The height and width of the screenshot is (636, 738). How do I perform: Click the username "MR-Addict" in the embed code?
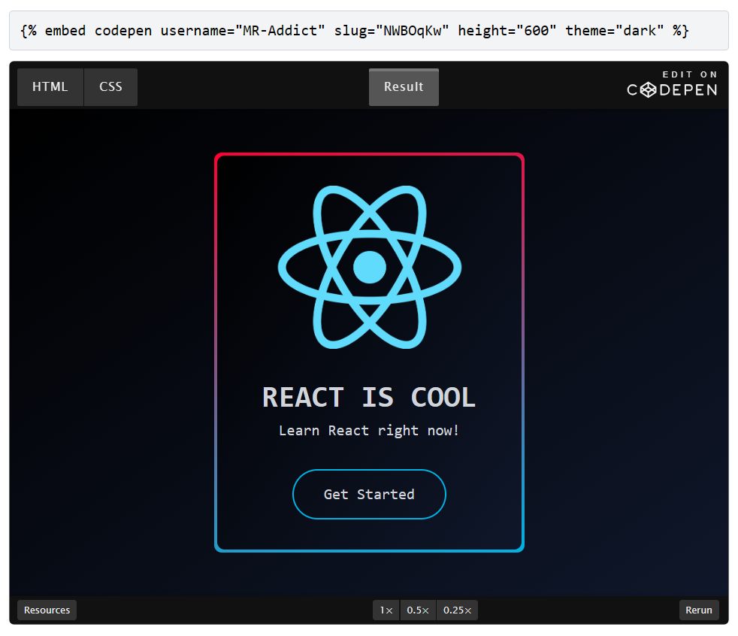tap(280, 31)
